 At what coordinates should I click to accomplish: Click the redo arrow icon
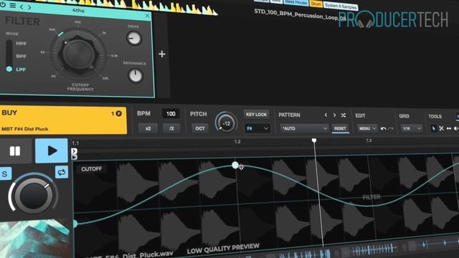point(391,129)
